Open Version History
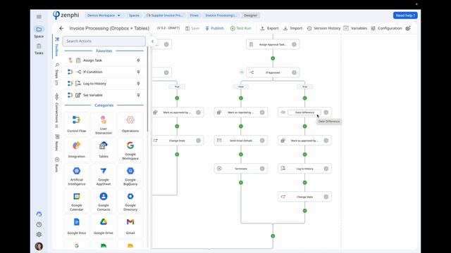This screenshot has width=451, height=253. (323, 28)
